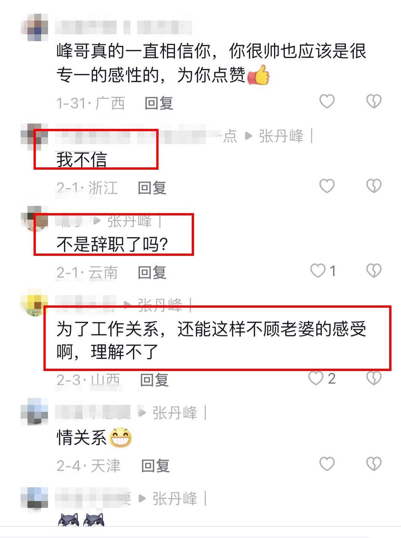Like the 情关系 comment from 天津
Viewport: 401px width, 538px height.
click(x=327, y=464)
